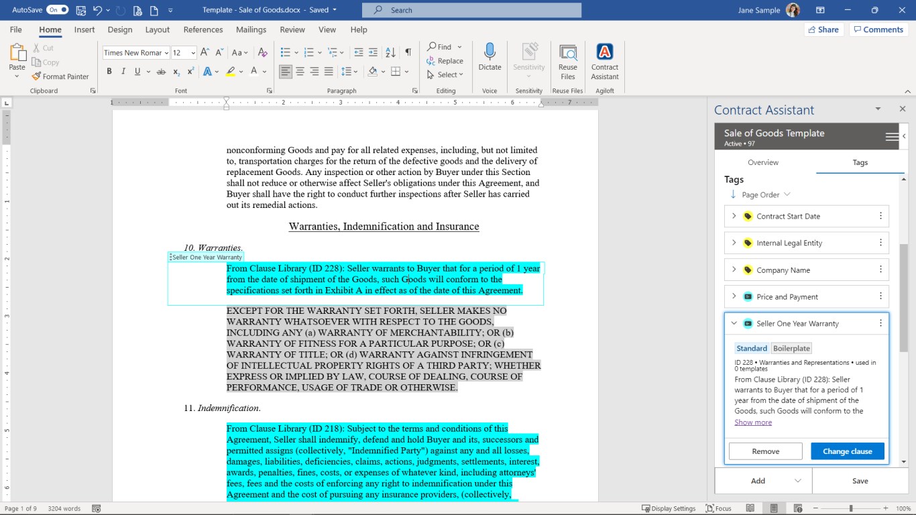Screen dimensions: 916x515
Task: Decrease the paragraph indent
Action: (x=358, y=52)
